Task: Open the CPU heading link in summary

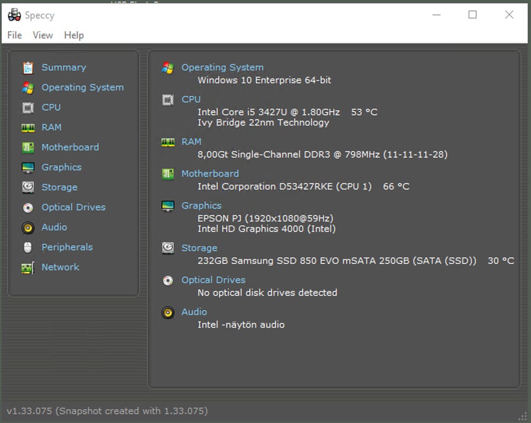Action: 191,100
